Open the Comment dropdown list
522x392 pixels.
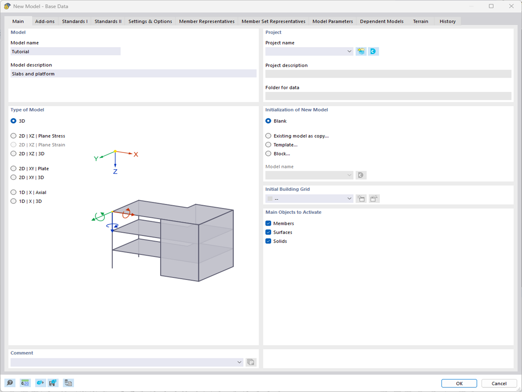[x=239, y=362]
